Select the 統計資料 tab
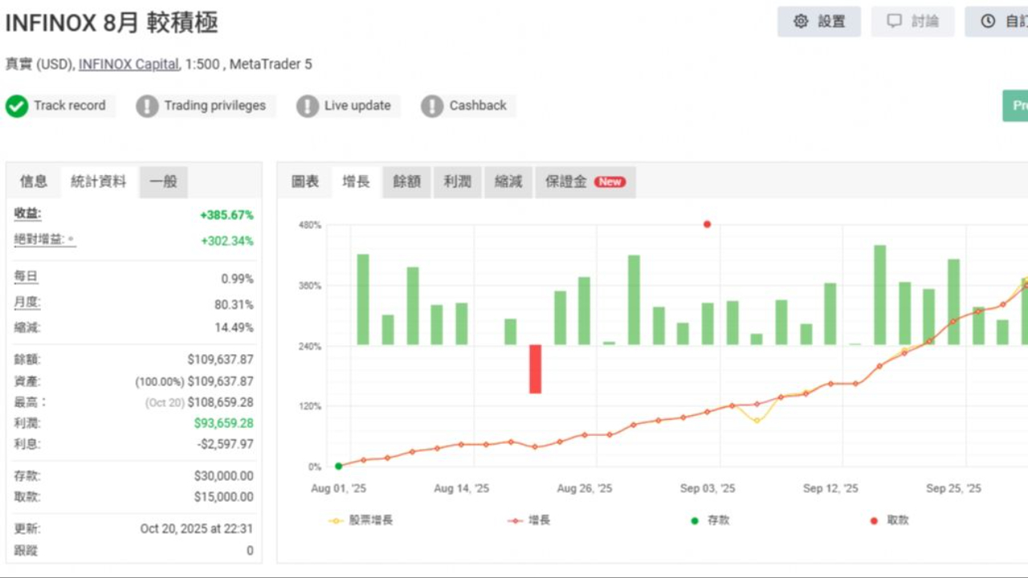1028x578 pixels. [99, 181]
